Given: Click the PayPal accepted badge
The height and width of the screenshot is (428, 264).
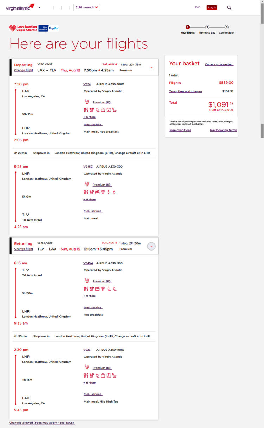Looking at the screenshot, I should click(51, 28).
